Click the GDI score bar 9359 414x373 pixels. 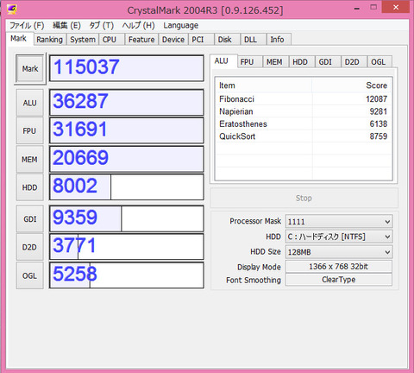[127, 218]
